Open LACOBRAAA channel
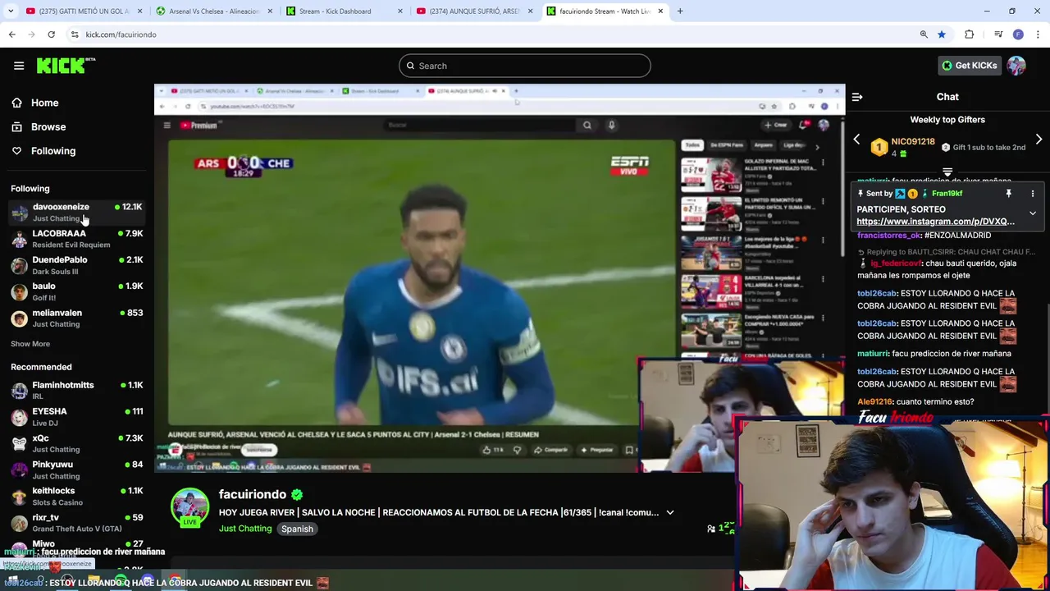Viewport: 1050px width, 591px height. (x=76, y=239)
